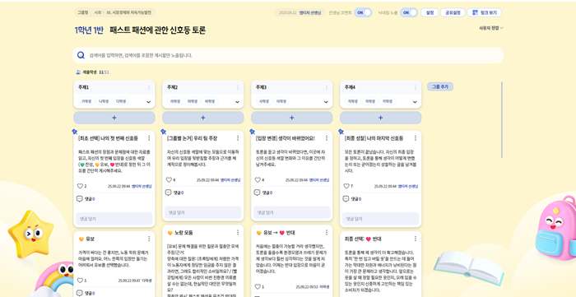Click the magnifier search icon

click(x=81, y=55)
